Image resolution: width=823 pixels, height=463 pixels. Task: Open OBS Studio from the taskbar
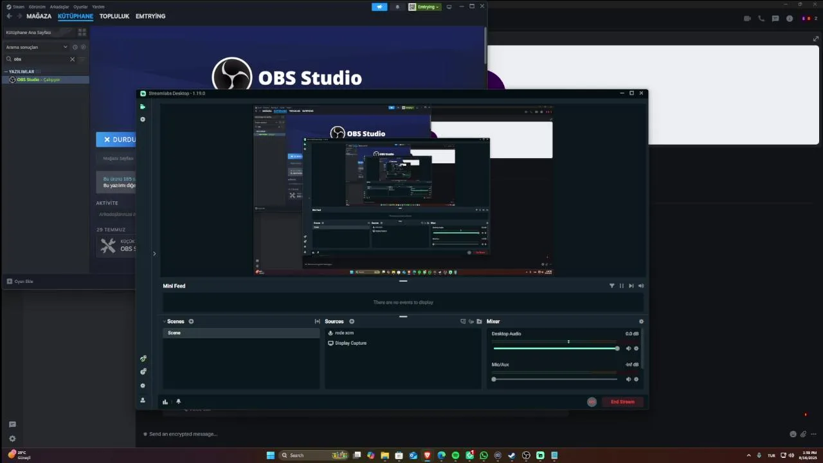[526, 455]
